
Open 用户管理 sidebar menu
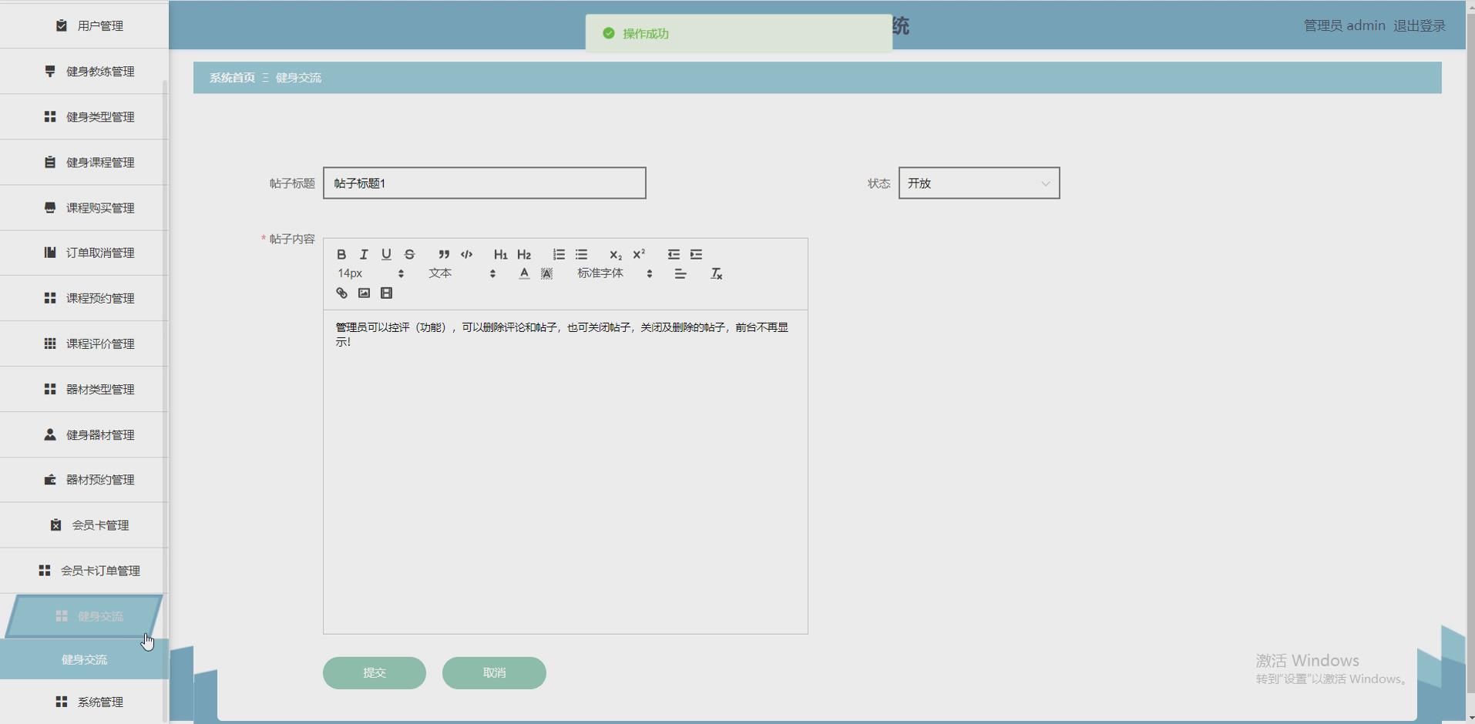coord(84,25)
